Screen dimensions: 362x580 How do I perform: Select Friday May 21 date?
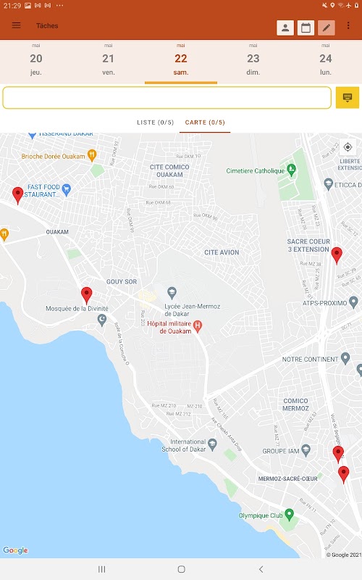(108, 59)
